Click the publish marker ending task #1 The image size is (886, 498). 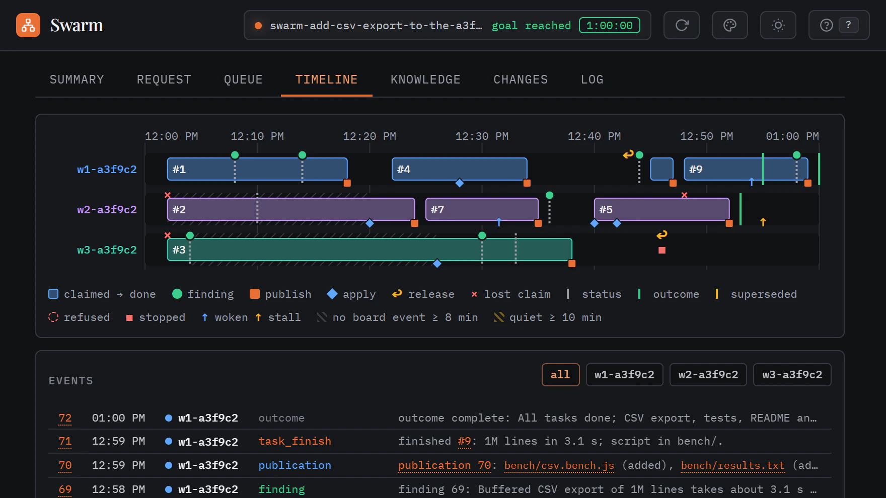coord(347,183)
